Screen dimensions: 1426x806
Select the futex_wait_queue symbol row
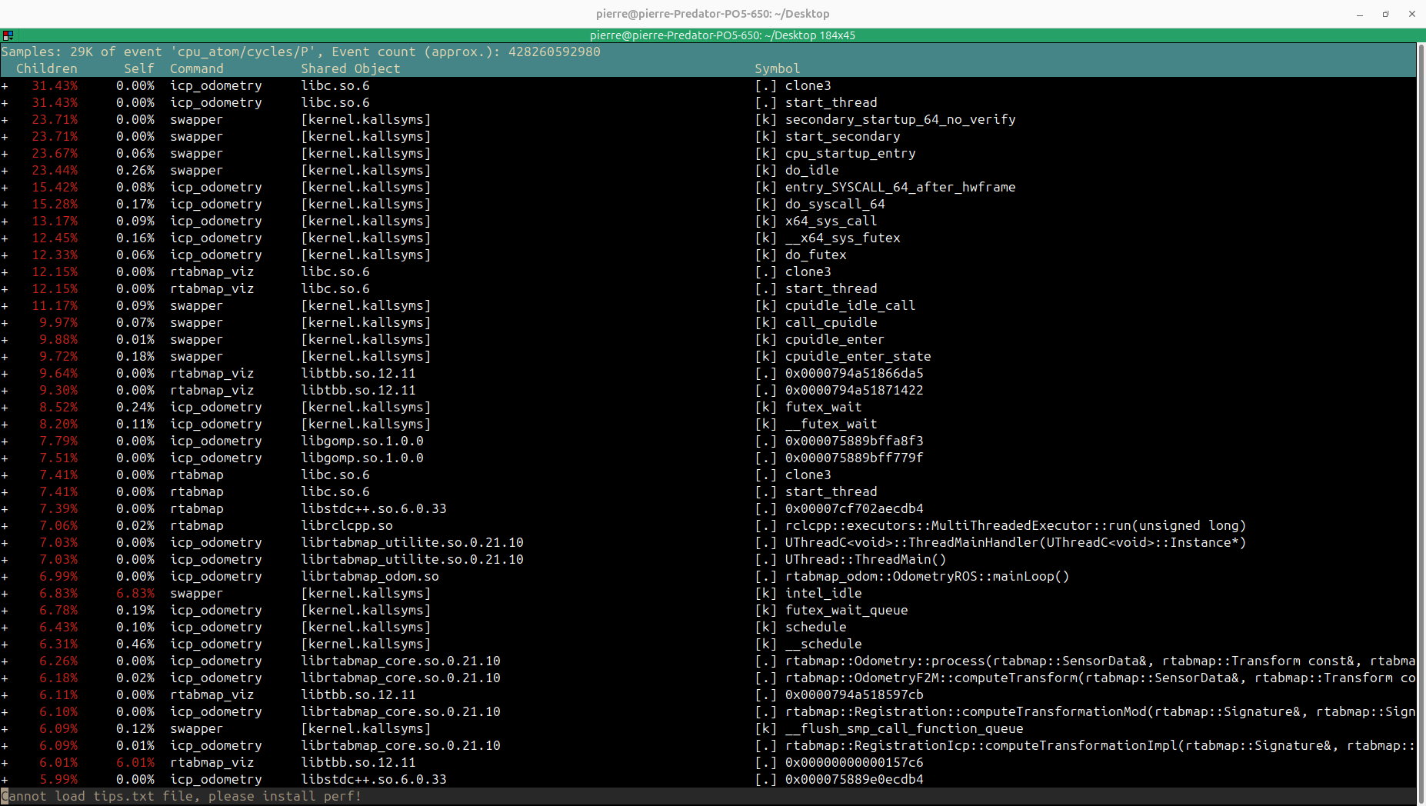(x=846, y=610)
